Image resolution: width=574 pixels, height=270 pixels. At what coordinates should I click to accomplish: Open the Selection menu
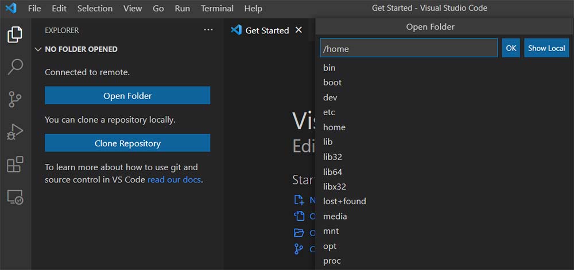(x=95, y=8)
